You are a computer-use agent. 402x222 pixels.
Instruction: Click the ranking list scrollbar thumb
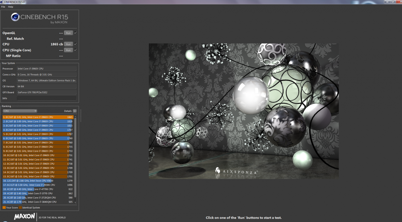tap(75, 157)
